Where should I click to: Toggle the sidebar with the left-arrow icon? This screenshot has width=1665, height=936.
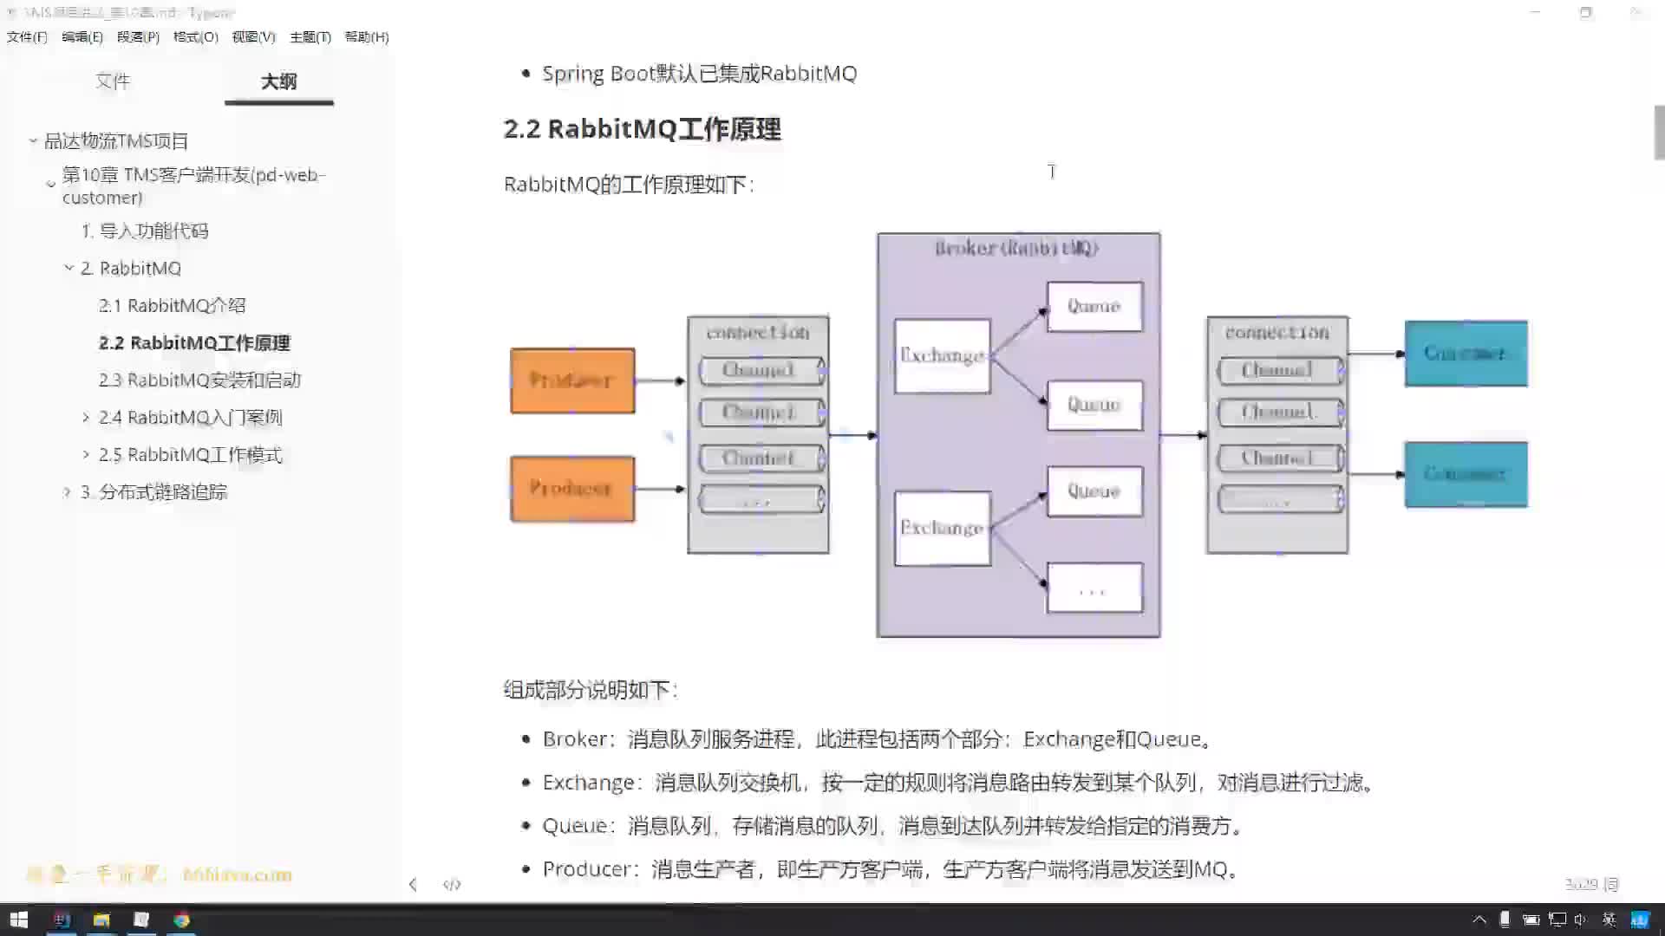point(413,884)
